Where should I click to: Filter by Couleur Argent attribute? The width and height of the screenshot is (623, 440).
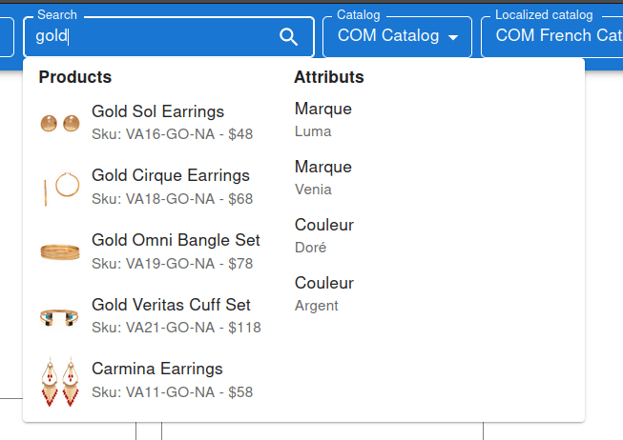tap(323, 293)
